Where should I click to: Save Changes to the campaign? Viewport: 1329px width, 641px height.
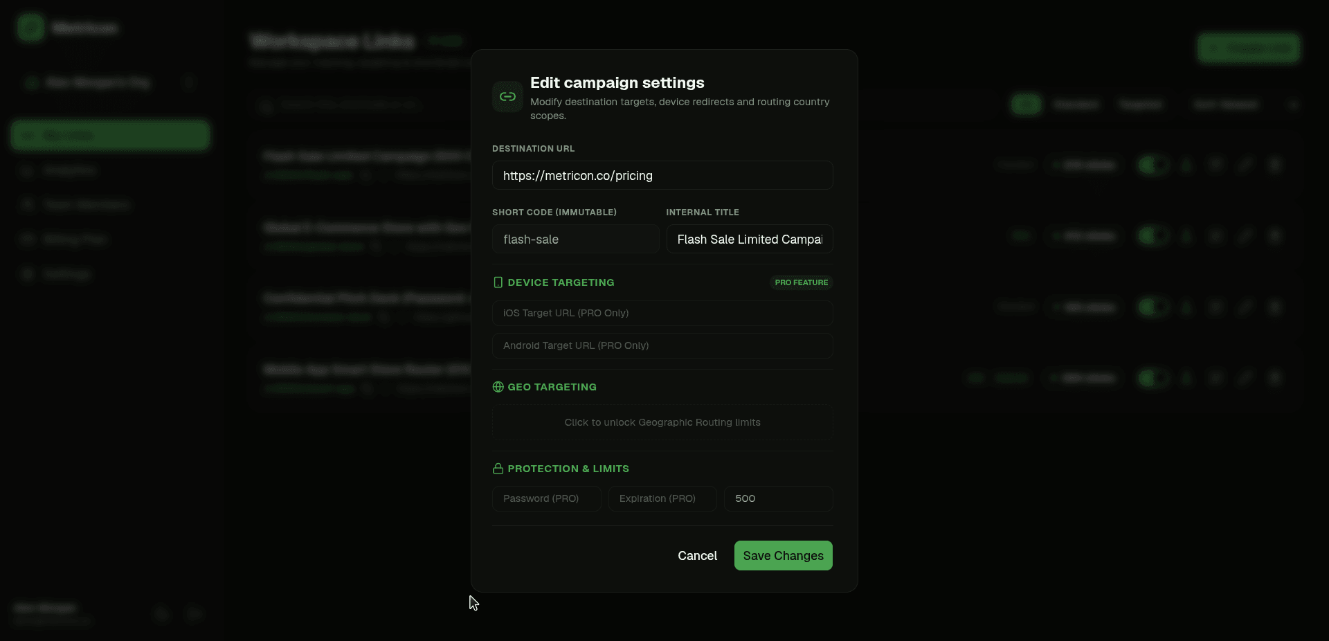tap(784, 556)
